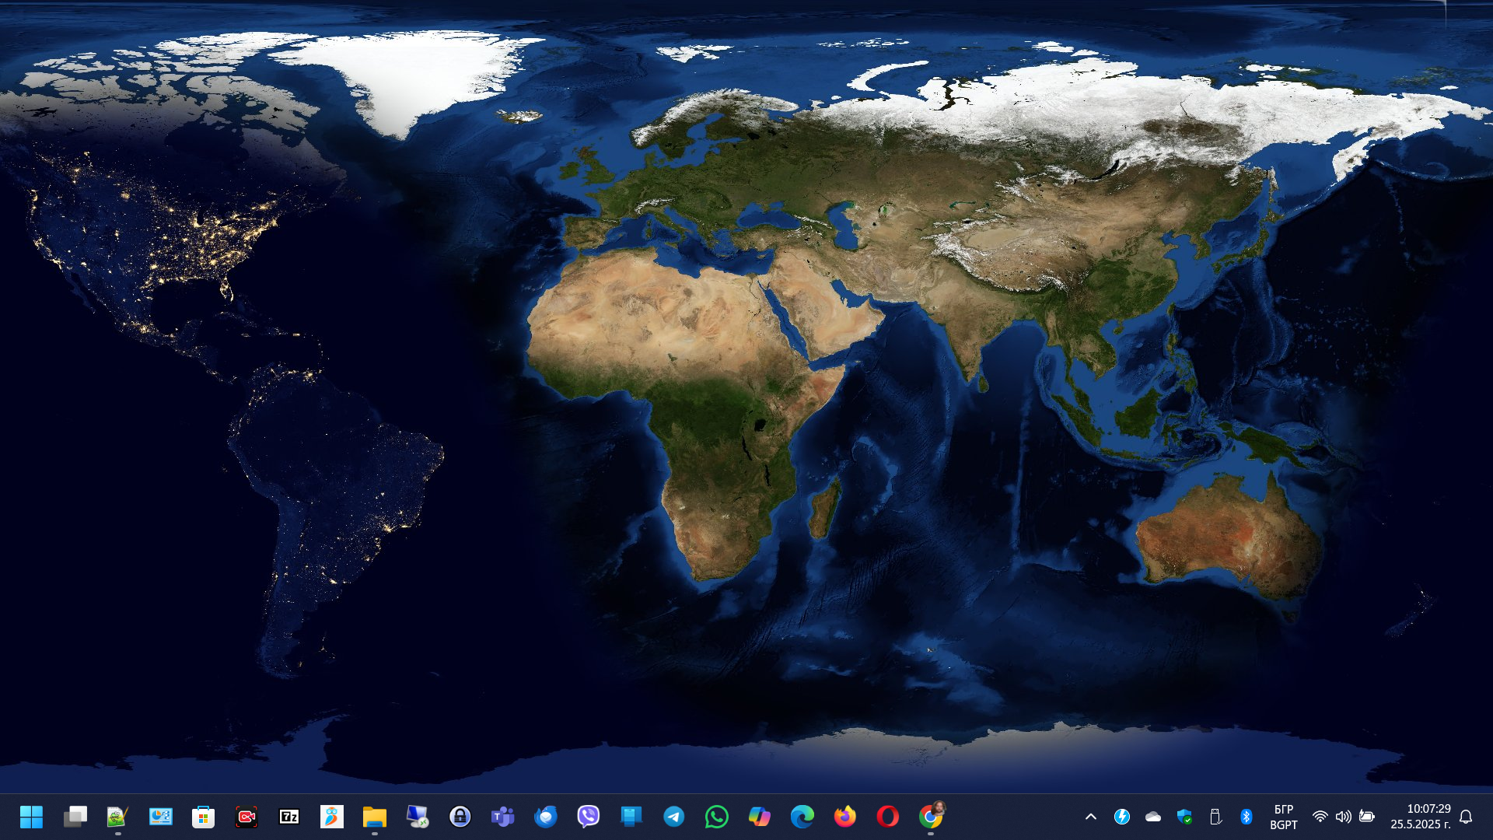Launch the red screen recorder app
This screenshot has width=1493, height=840.
point(246,817)
